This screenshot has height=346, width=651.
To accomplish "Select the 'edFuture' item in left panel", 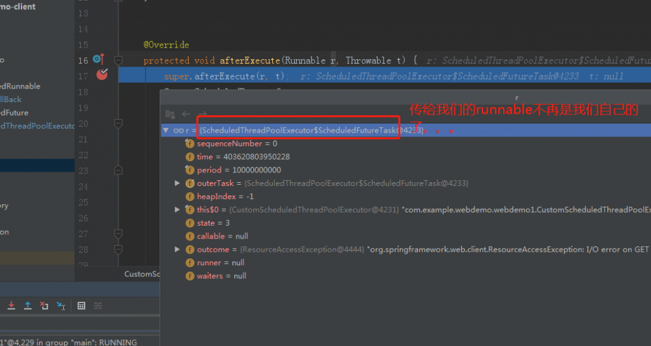I will pos(14,113).
